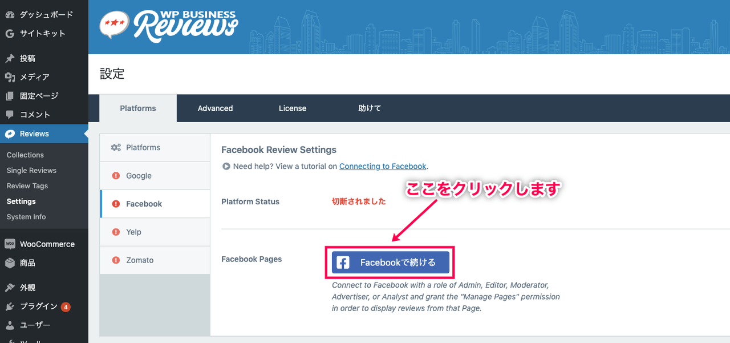Switch to the Advanced tab
The height and width of the screenshot is (343, 730).
[215, 108]
